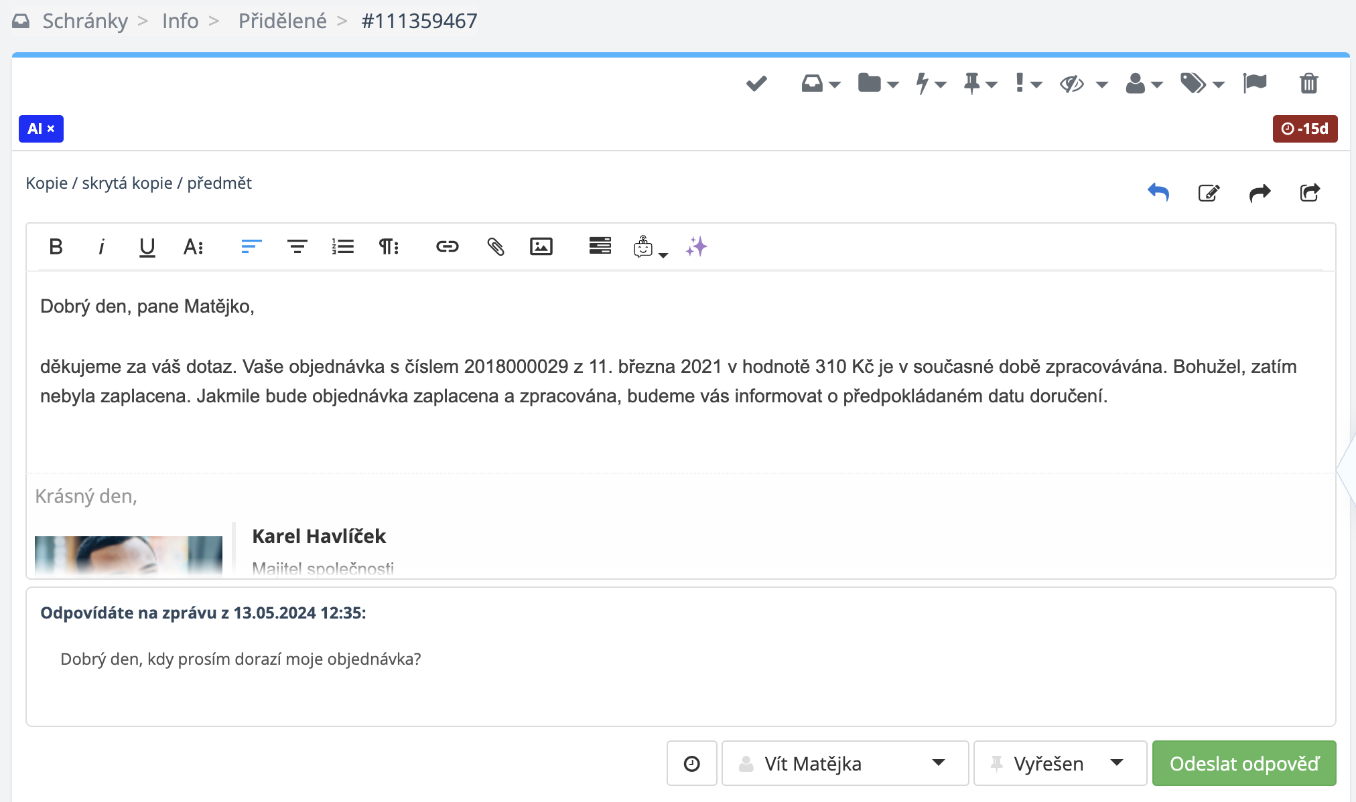The image size is (1356, 802).
Task: Mark ticket as done with checkmark icon
Action: pos(756,84)
